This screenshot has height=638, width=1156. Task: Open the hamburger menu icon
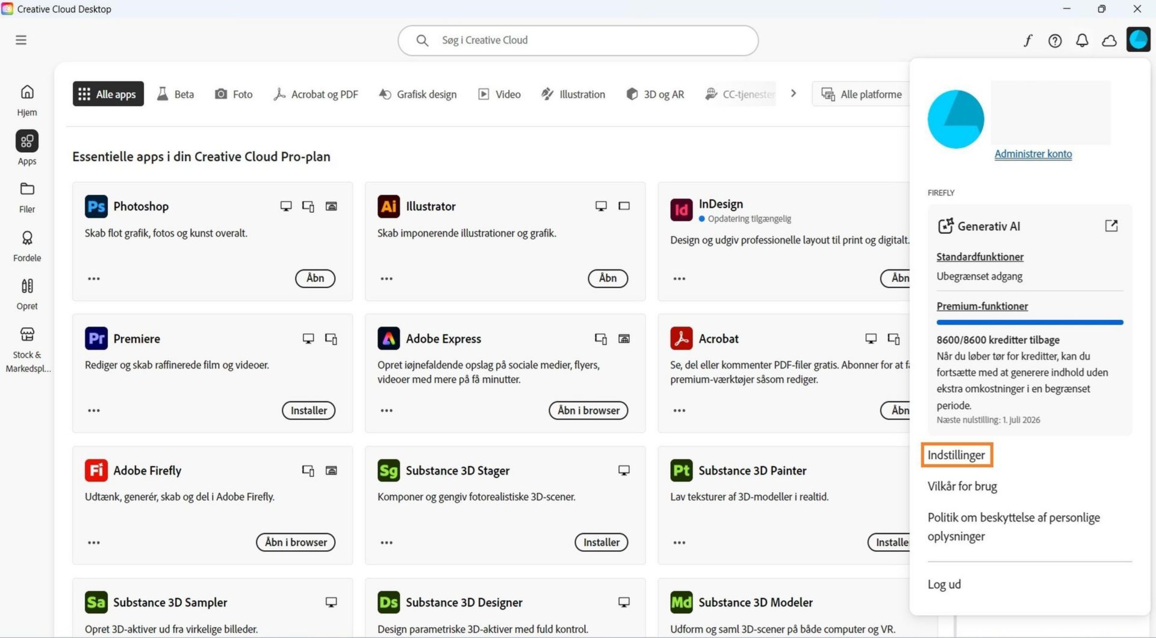pos(21,40)
